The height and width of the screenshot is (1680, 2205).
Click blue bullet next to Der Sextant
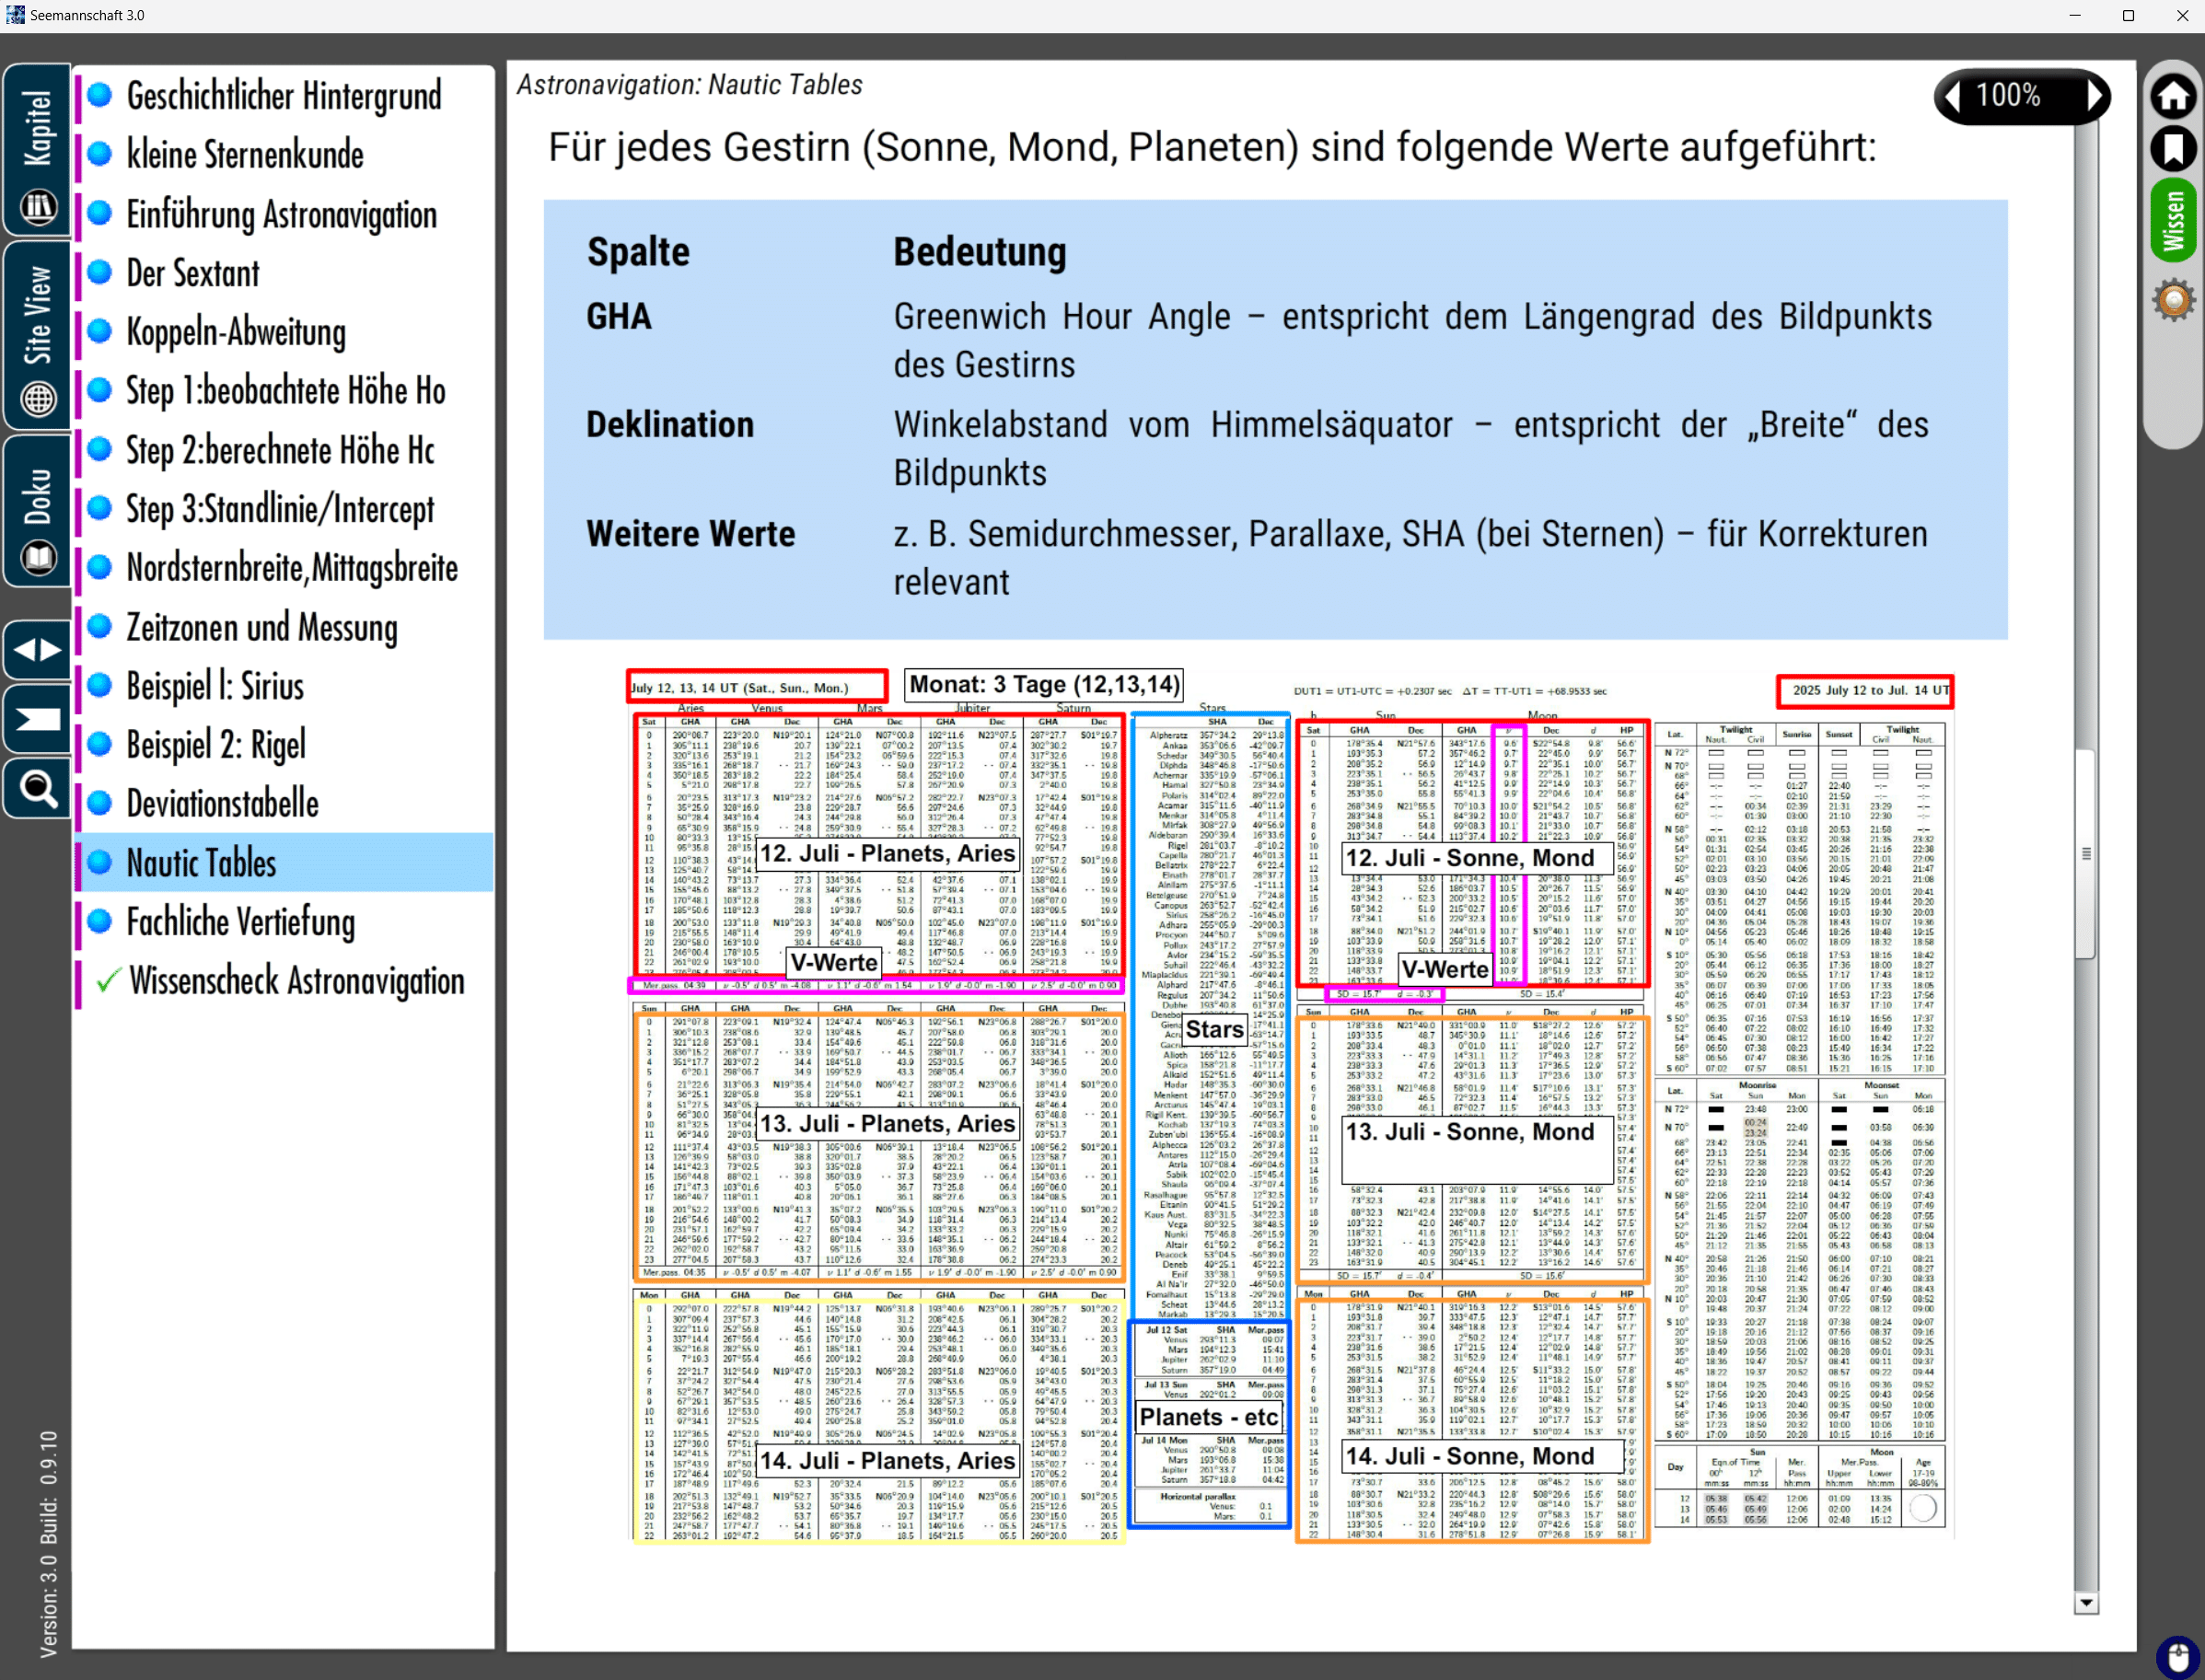pos(100,272)
